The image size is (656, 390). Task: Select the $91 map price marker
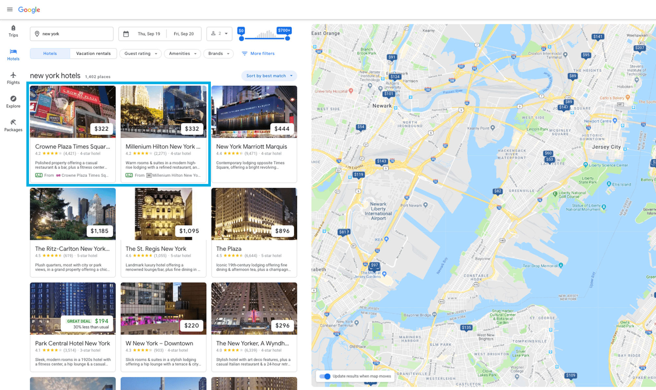point(392,57)
